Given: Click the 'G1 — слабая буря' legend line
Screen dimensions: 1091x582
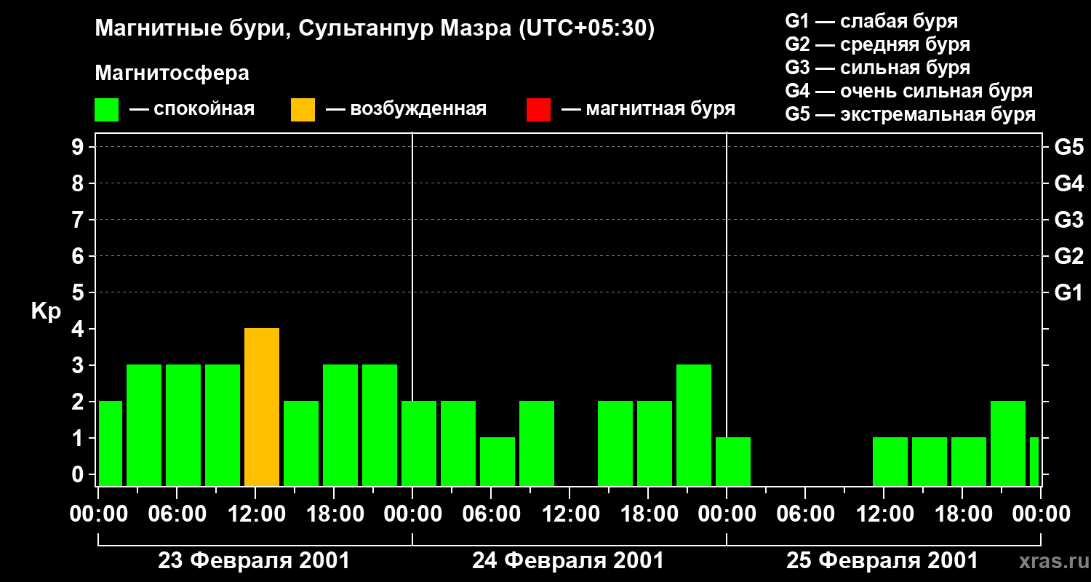Looking at the screenshot, I should 871,21.
